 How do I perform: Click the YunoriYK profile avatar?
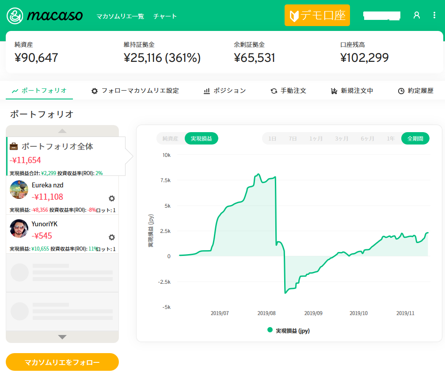click(x=19, y=228)
